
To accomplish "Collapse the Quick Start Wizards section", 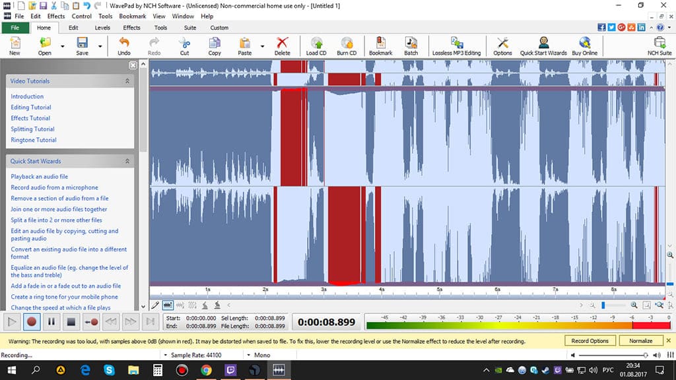I will [x=127, y=161].
